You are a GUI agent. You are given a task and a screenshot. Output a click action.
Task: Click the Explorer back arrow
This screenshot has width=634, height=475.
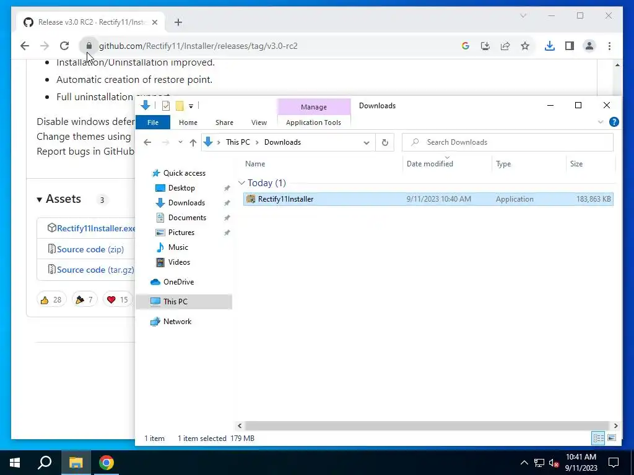(x=147, y=142)
